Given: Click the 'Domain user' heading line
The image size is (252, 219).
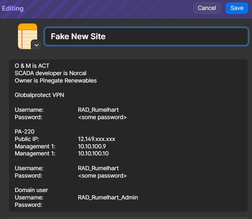Looking at the screenshot, I should tap(31, 190).
